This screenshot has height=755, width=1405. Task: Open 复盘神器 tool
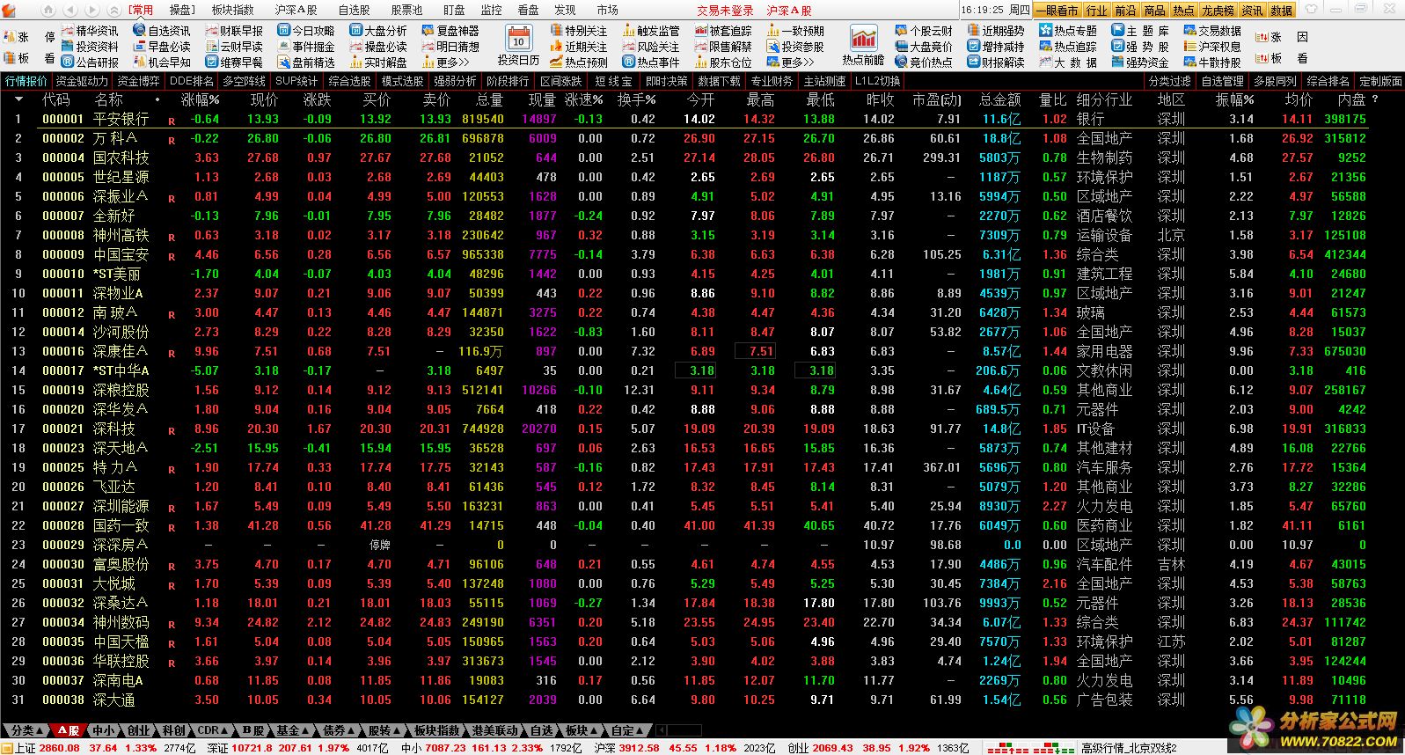450,31
